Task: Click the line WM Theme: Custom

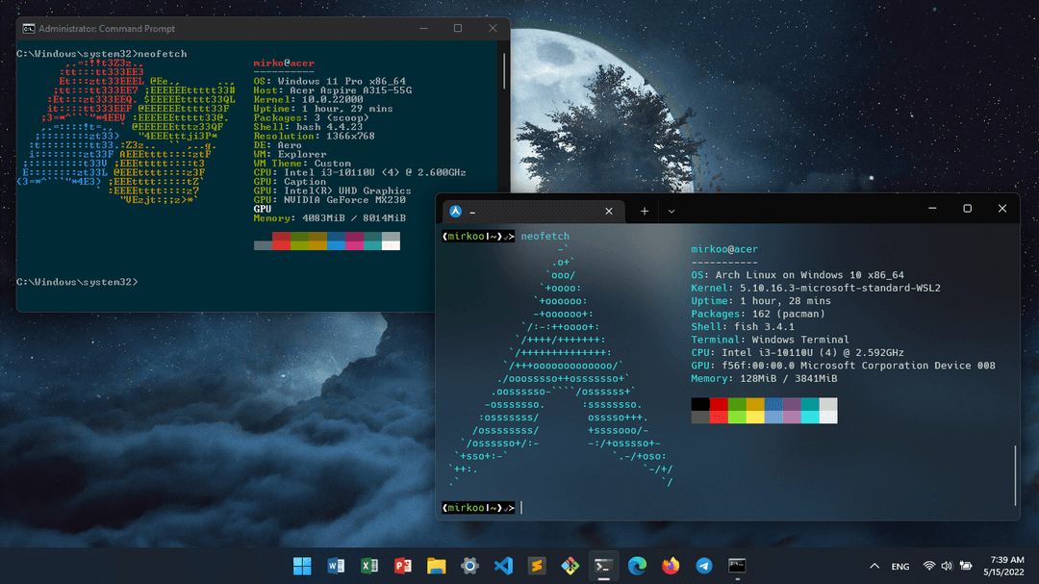Action: click(302, 163)
